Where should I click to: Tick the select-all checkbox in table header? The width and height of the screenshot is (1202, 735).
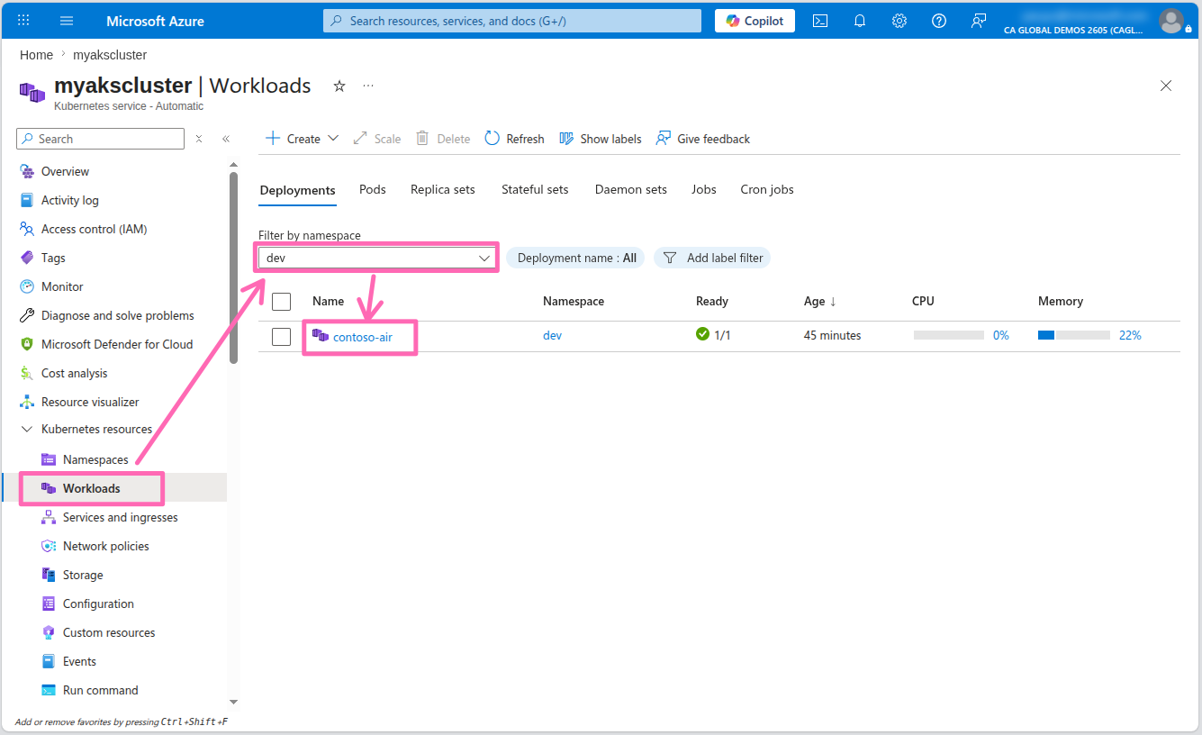(x=282, y=302)
